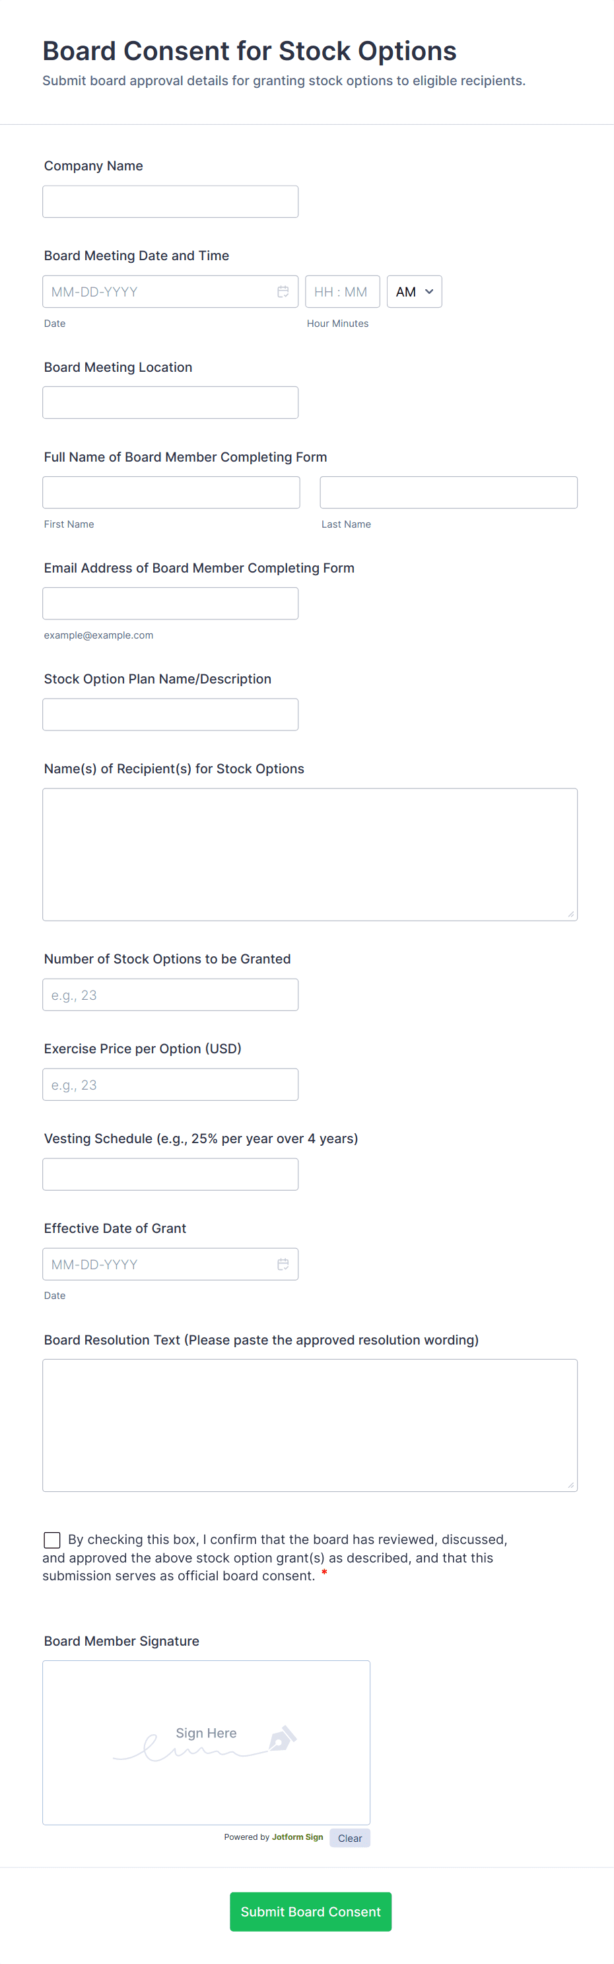Open calendar picker for Effective Date of Grant

pos(283,1264)
